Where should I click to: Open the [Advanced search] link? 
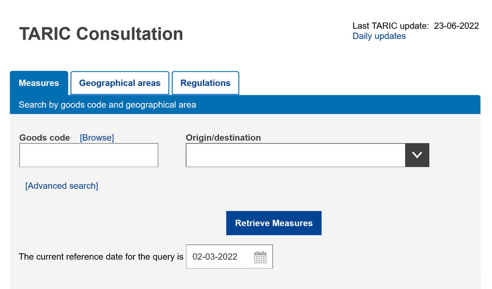coord(62,186)
